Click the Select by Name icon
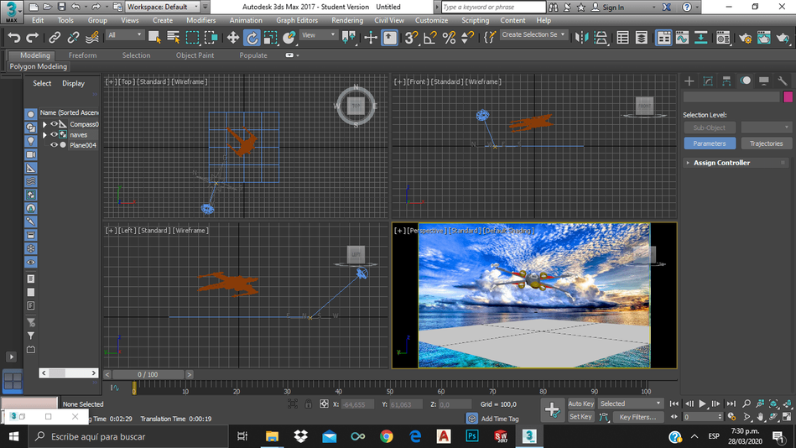 [x=174, y=38]
